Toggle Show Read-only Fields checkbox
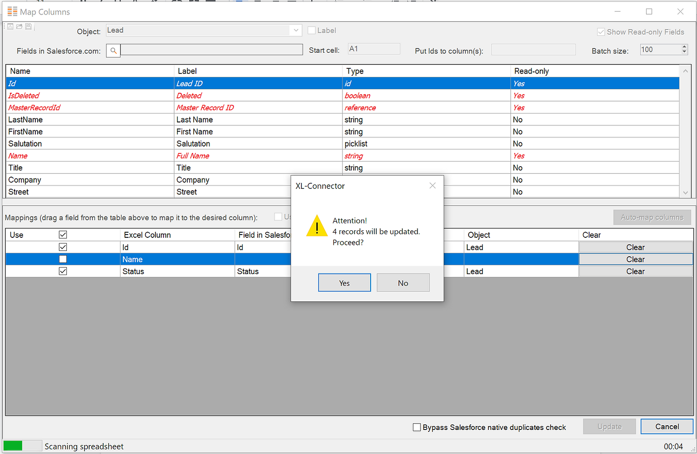697x454 pixels. (x=601, y=32)
